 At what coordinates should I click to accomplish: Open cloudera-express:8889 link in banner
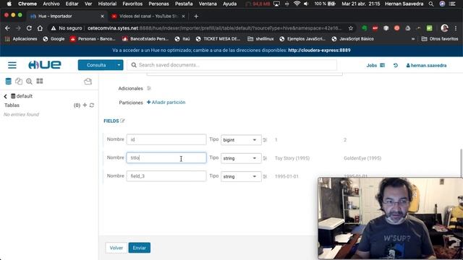[319, 51]
